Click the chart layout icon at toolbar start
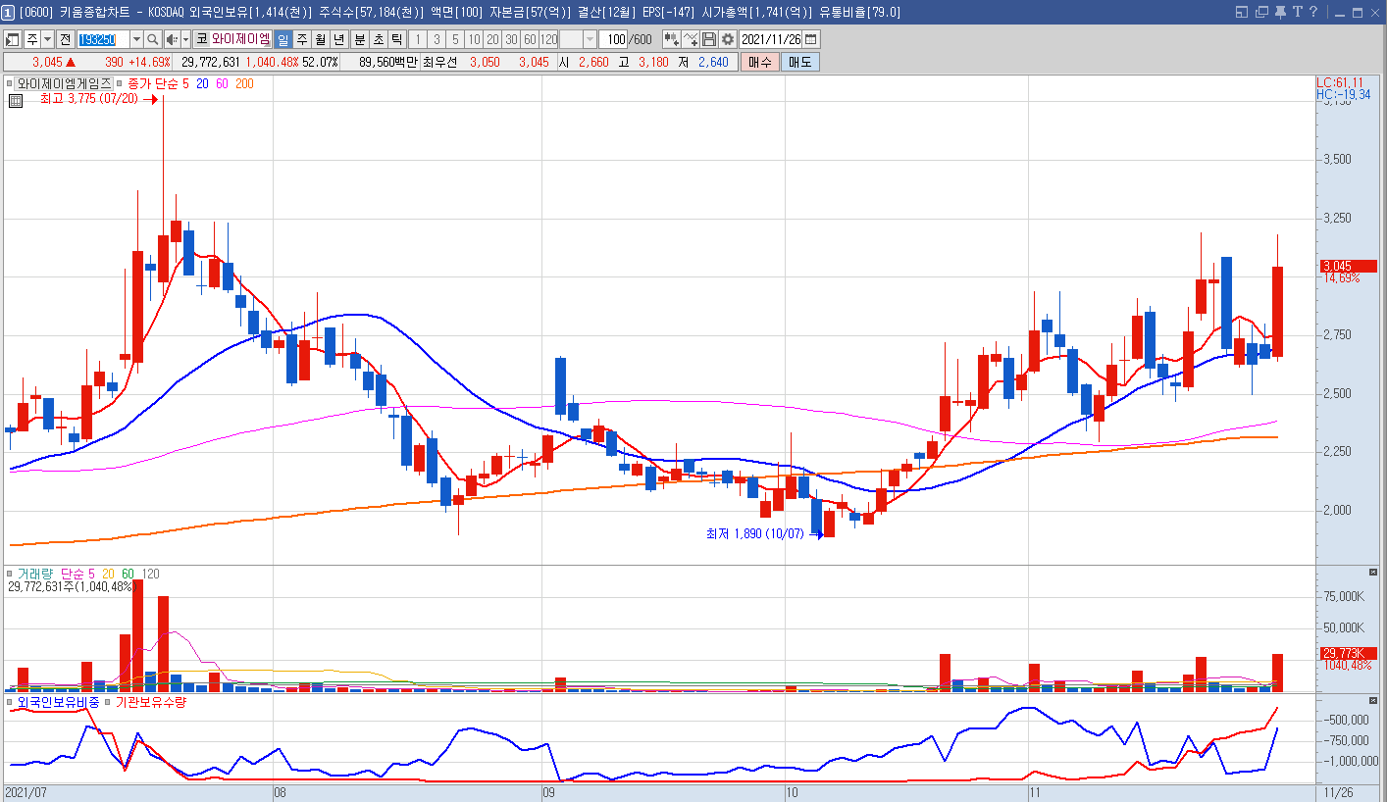 13,39
